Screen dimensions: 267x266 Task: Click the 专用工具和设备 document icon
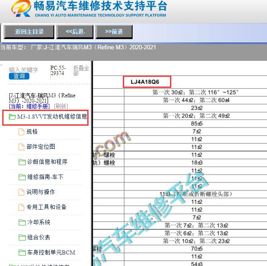[x=21, y=207]
